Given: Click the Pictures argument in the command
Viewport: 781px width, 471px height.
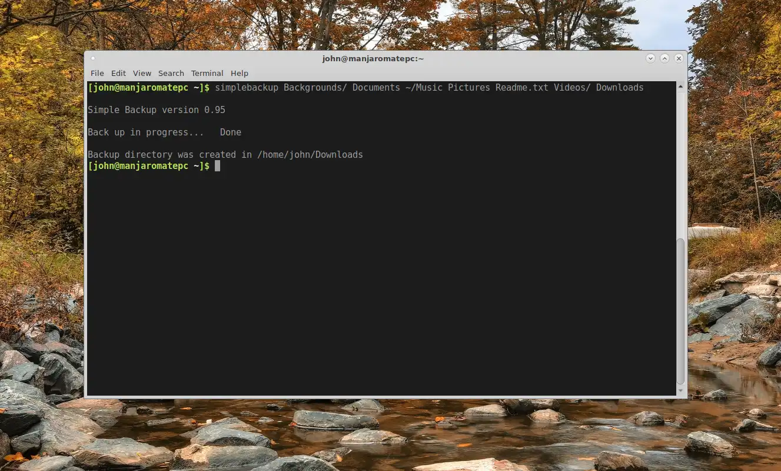Looking at the screenshot, I should pos(469,88).
